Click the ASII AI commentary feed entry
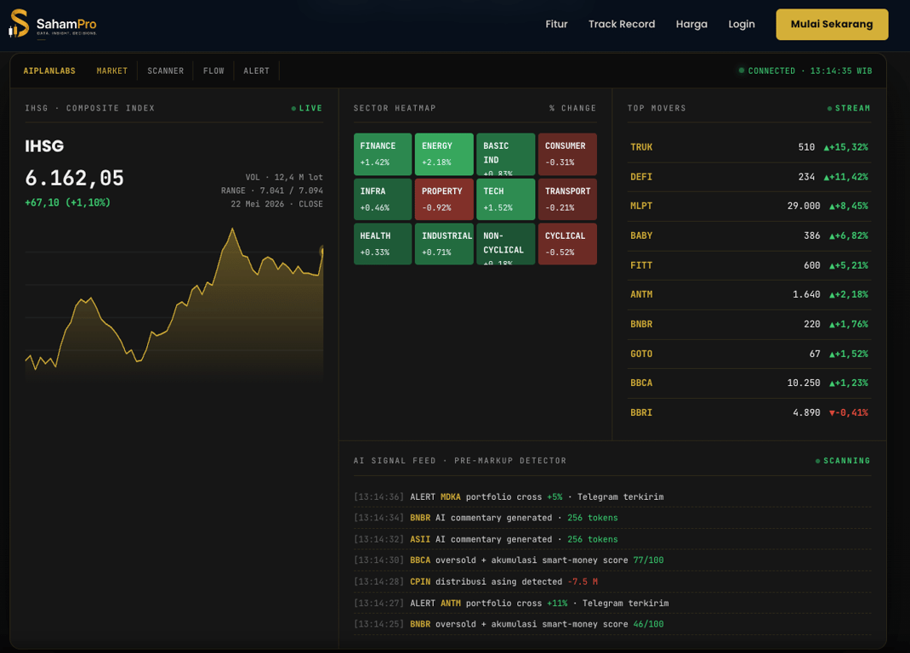Viewport: 910px width, 653px height. 612,539
